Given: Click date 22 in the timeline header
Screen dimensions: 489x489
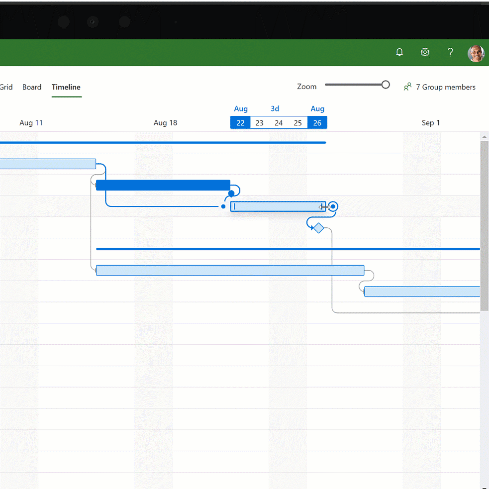Looking at the screenshot, I should point(240,123).
